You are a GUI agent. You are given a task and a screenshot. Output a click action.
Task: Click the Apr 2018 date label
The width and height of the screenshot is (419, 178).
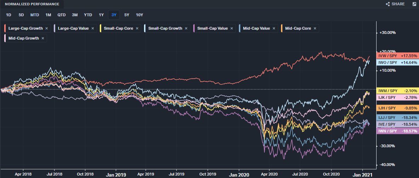point(23,174)
